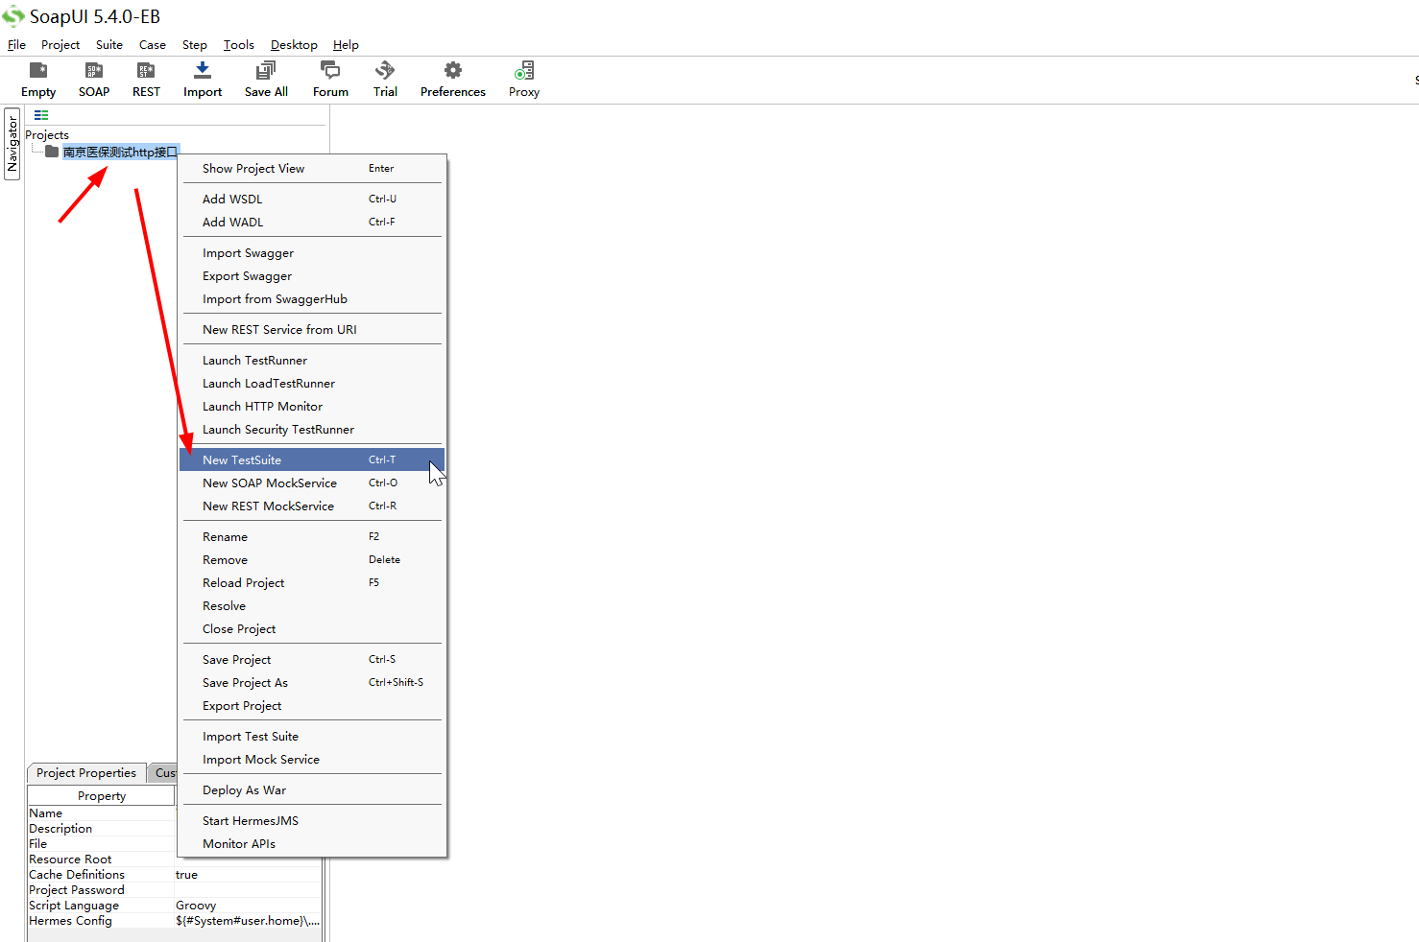This screenshot has height=942, width=1419.
Task: Select Save Project
Action: 312,659
